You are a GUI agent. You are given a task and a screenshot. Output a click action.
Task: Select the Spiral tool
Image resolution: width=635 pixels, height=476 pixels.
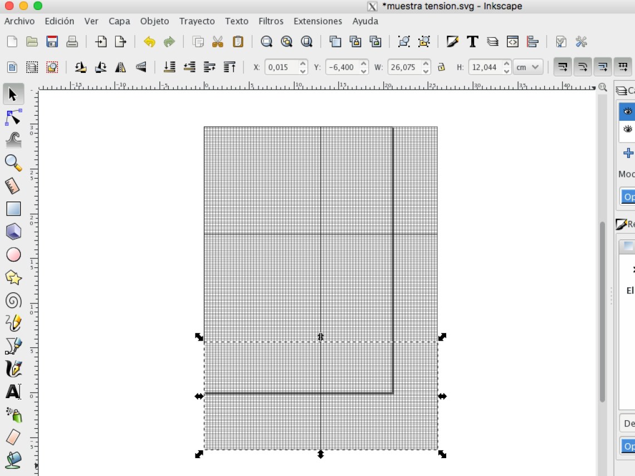click(13, 300)
